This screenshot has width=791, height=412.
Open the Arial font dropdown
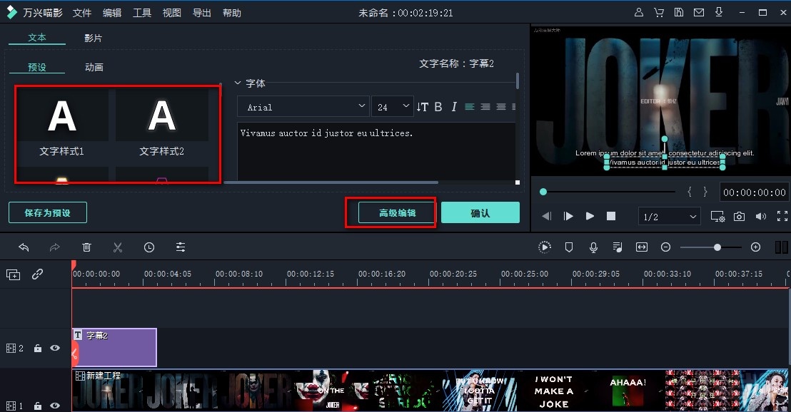tap(303, 106)
